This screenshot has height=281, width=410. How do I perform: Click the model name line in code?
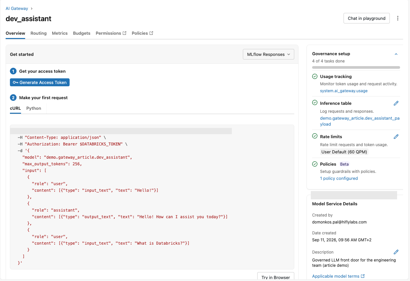[x=77, y=157]
